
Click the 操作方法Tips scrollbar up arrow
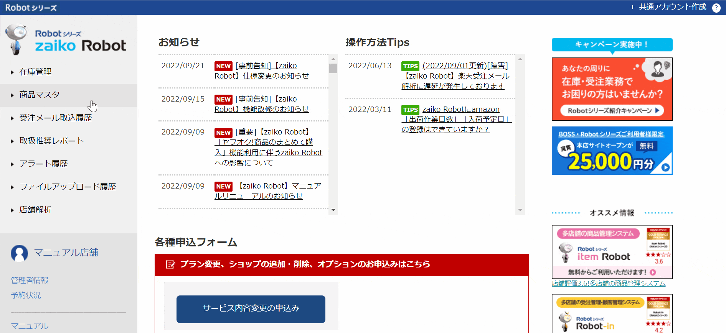point(520,59)
